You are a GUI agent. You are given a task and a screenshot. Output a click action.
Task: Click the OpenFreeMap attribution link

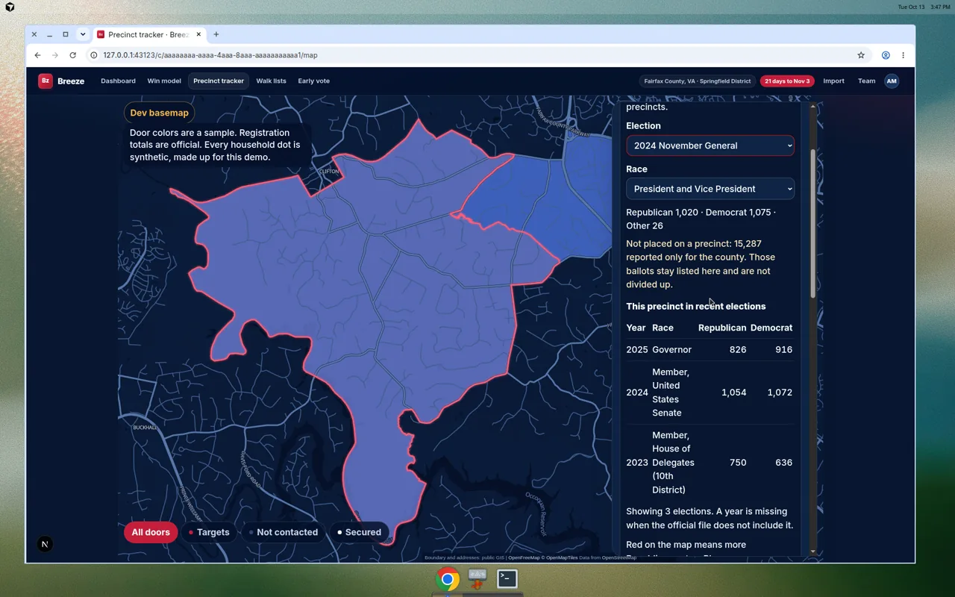(x=525, y=557)
